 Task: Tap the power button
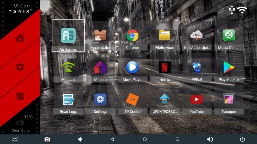243,139
